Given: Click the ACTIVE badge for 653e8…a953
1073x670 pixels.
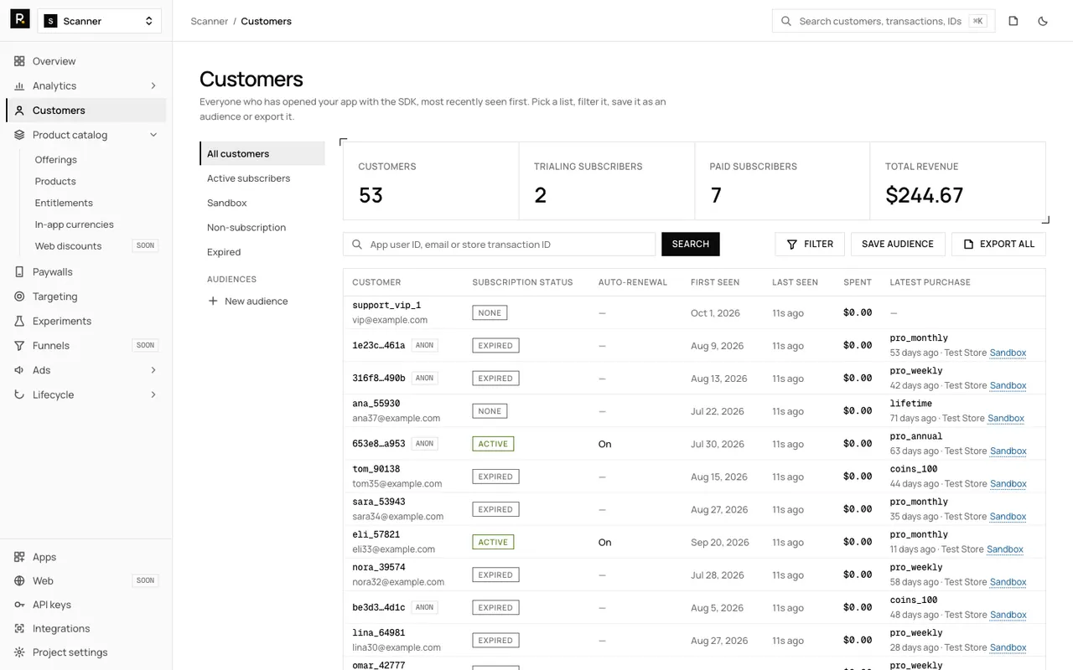Looking at the screenshot, I should (493, 444).
